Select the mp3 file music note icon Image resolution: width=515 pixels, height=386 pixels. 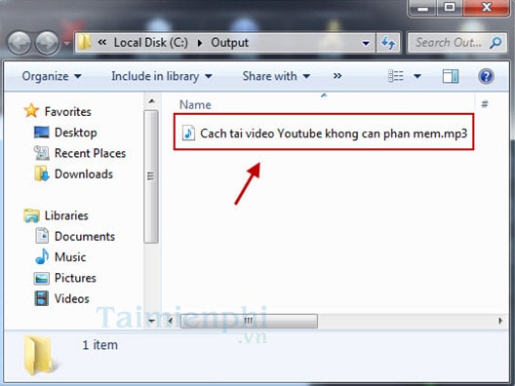(x=188, y=134)
